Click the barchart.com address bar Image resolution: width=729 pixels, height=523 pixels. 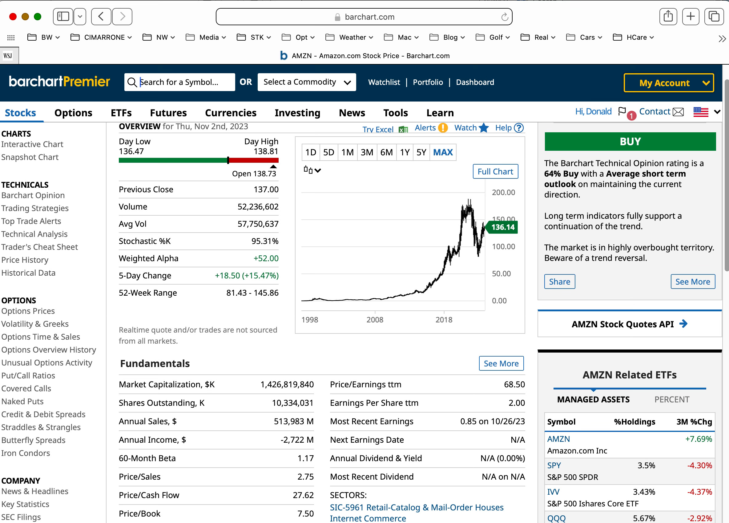[x=364, y=17]
